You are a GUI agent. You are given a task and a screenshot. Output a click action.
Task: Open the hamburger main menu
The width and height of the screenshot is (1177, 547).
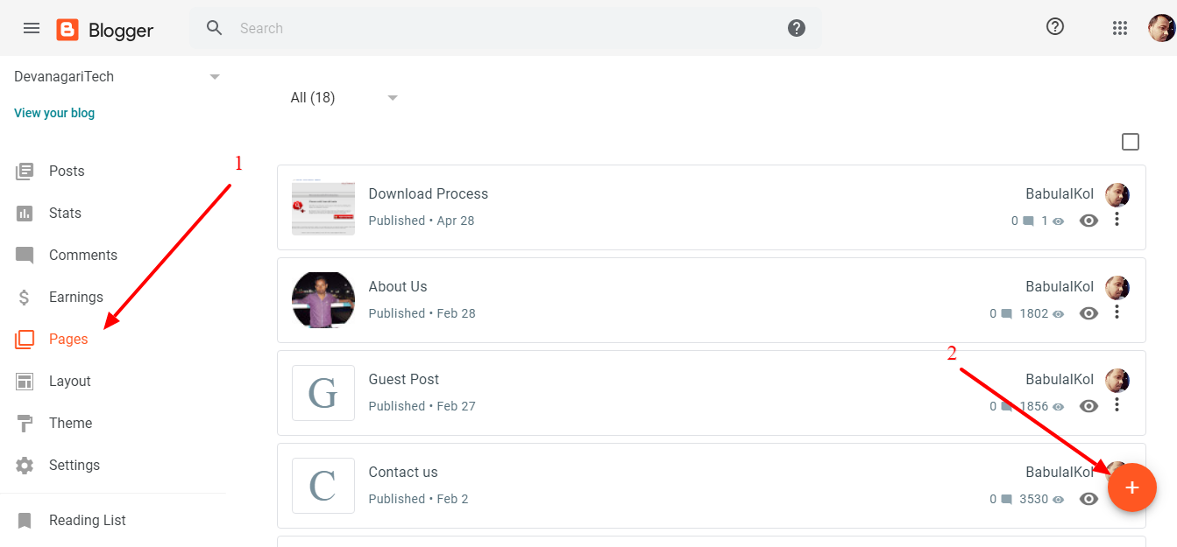(32, 28)
